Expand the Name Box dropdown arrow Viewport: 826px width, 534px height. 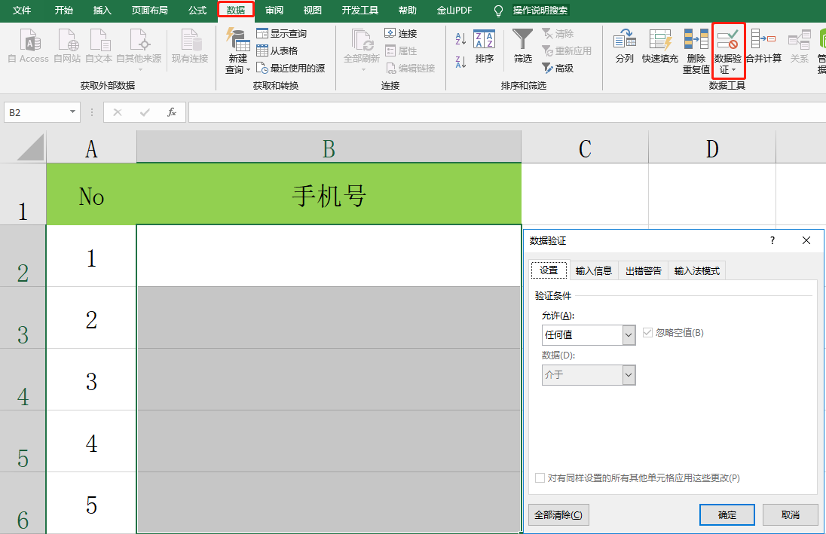point(72,111)
